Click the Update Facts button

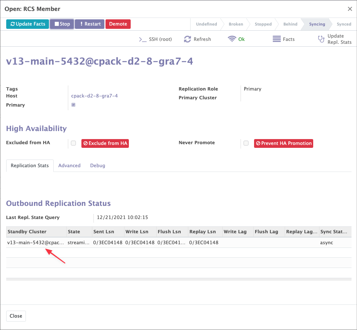(27, 24)
